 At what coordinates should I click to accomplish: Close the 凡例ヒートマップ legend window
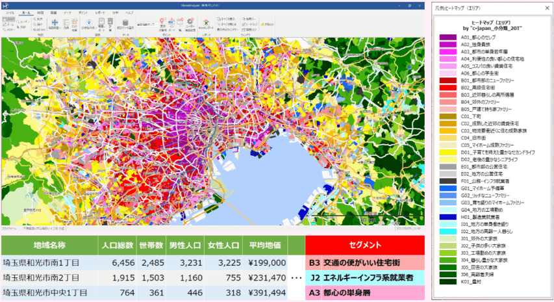pyautogui.click(x=547, y=8)
